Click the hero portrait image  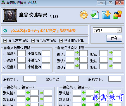[10, 15]
